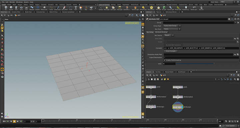
Task: Switch to the Geometry Spreadsheet tab
Action: (x=68, y=12)
